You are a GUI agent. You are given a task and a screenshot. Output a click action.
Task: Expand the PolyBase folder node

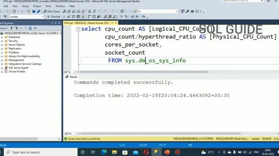click(2, 52)
